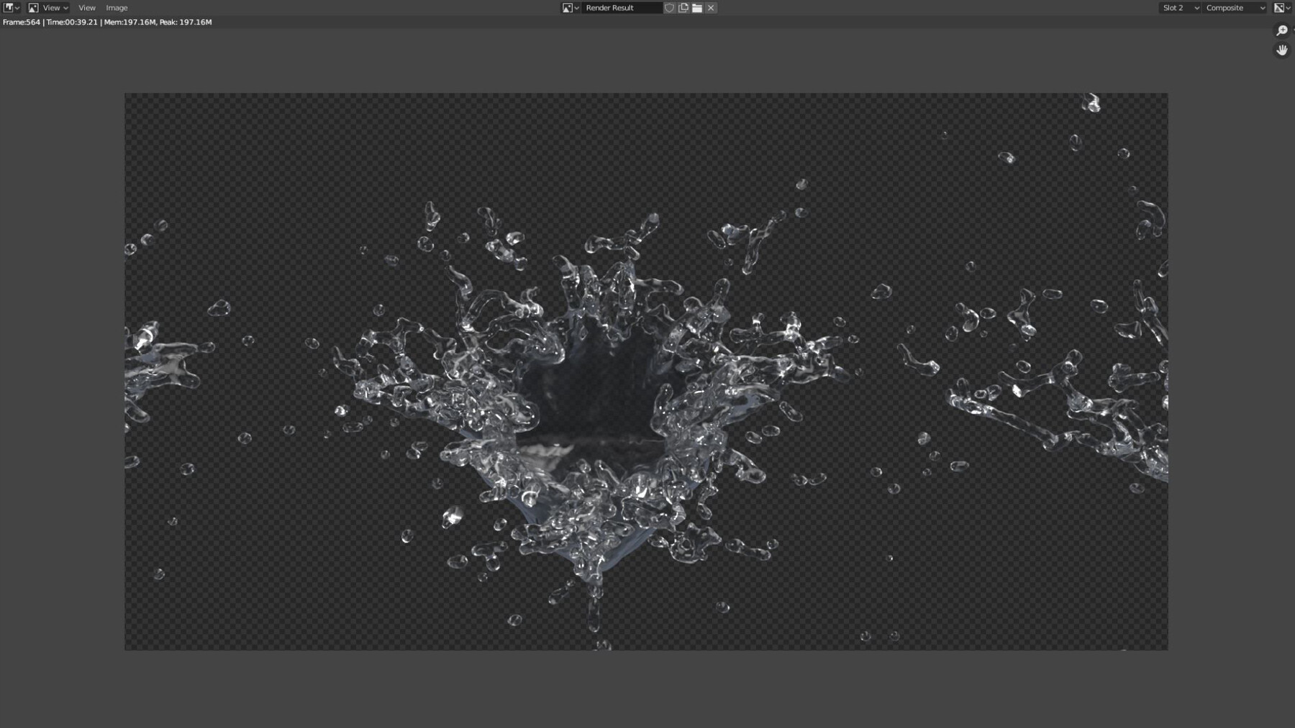Open the editor type selector icon
Viewport: 1295px width, 728px height.
pyautogui.click(x=7, y=7)
